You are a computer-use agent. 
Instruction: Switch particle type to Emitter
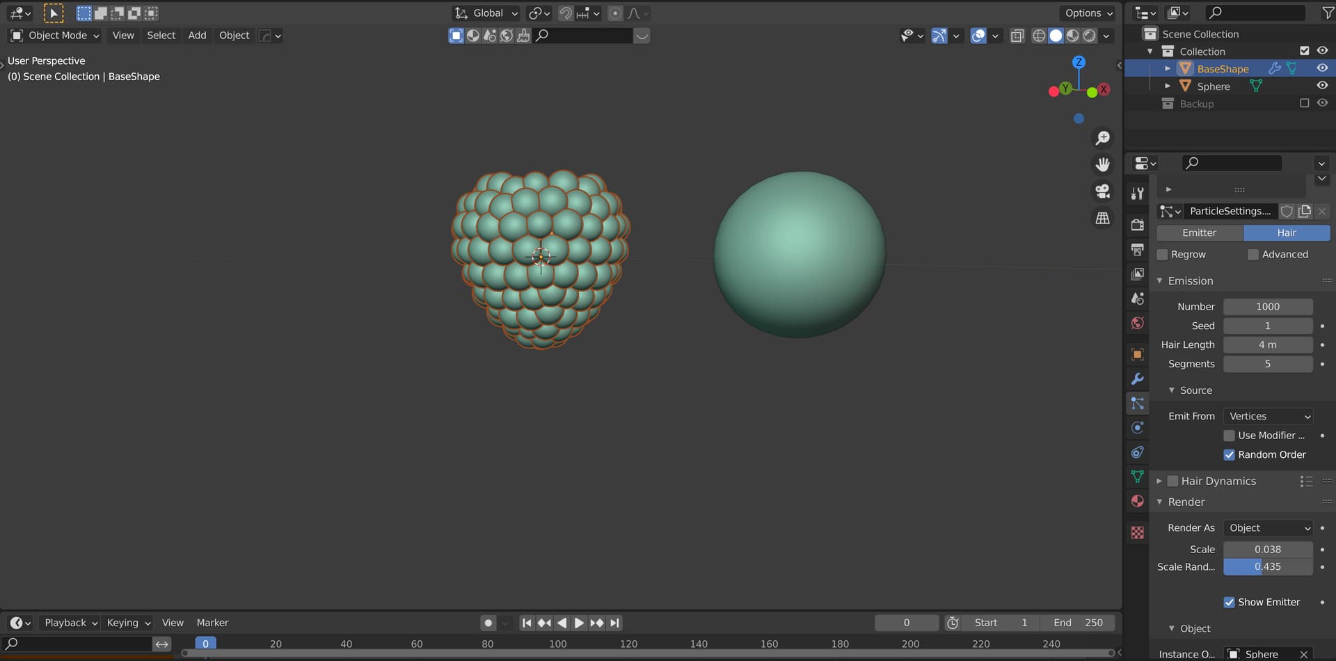(1199, 232)
